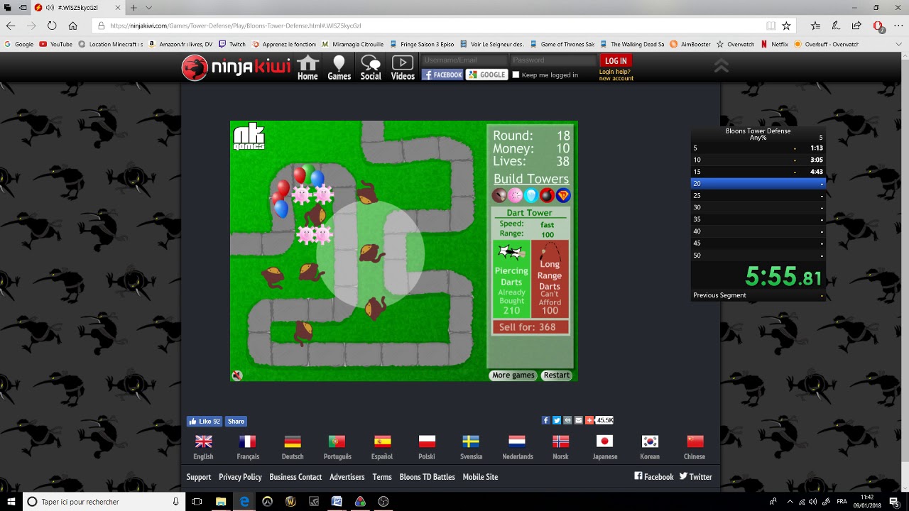Restart the Bloons game

pyautogui.click(x=556, y=375)
